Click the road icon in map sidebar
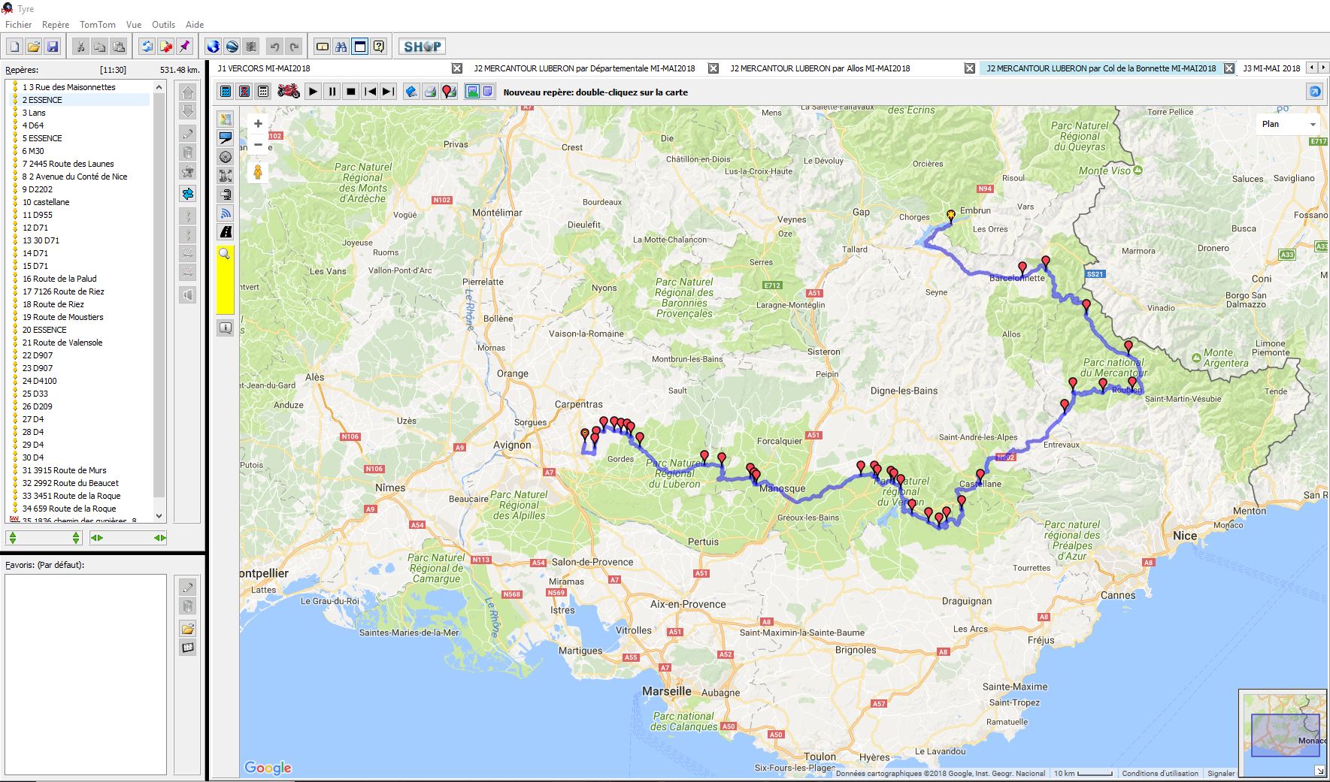The height and width of the screenshot is (782, 1330). (226, 232)
